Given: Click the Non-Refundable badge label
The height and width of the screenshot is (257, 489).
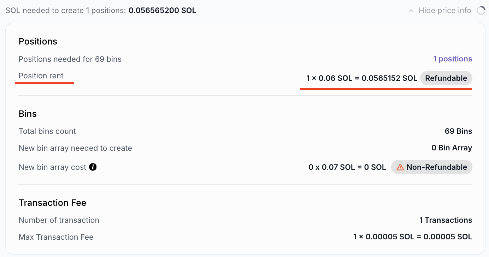Looking at the screenshot, I should click(437, 167).
